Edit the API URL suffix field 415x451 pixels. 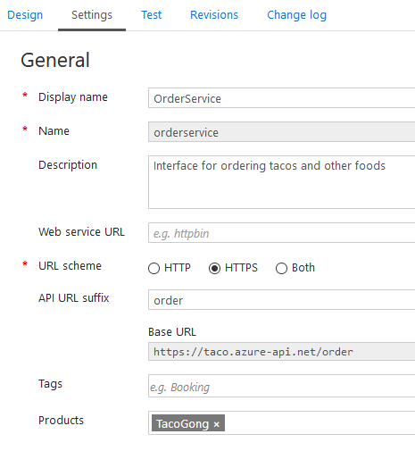[x=281, y=300]
